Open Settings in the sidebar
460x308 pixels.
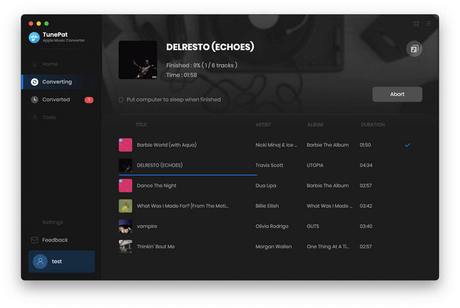click(x=53, y=223)
